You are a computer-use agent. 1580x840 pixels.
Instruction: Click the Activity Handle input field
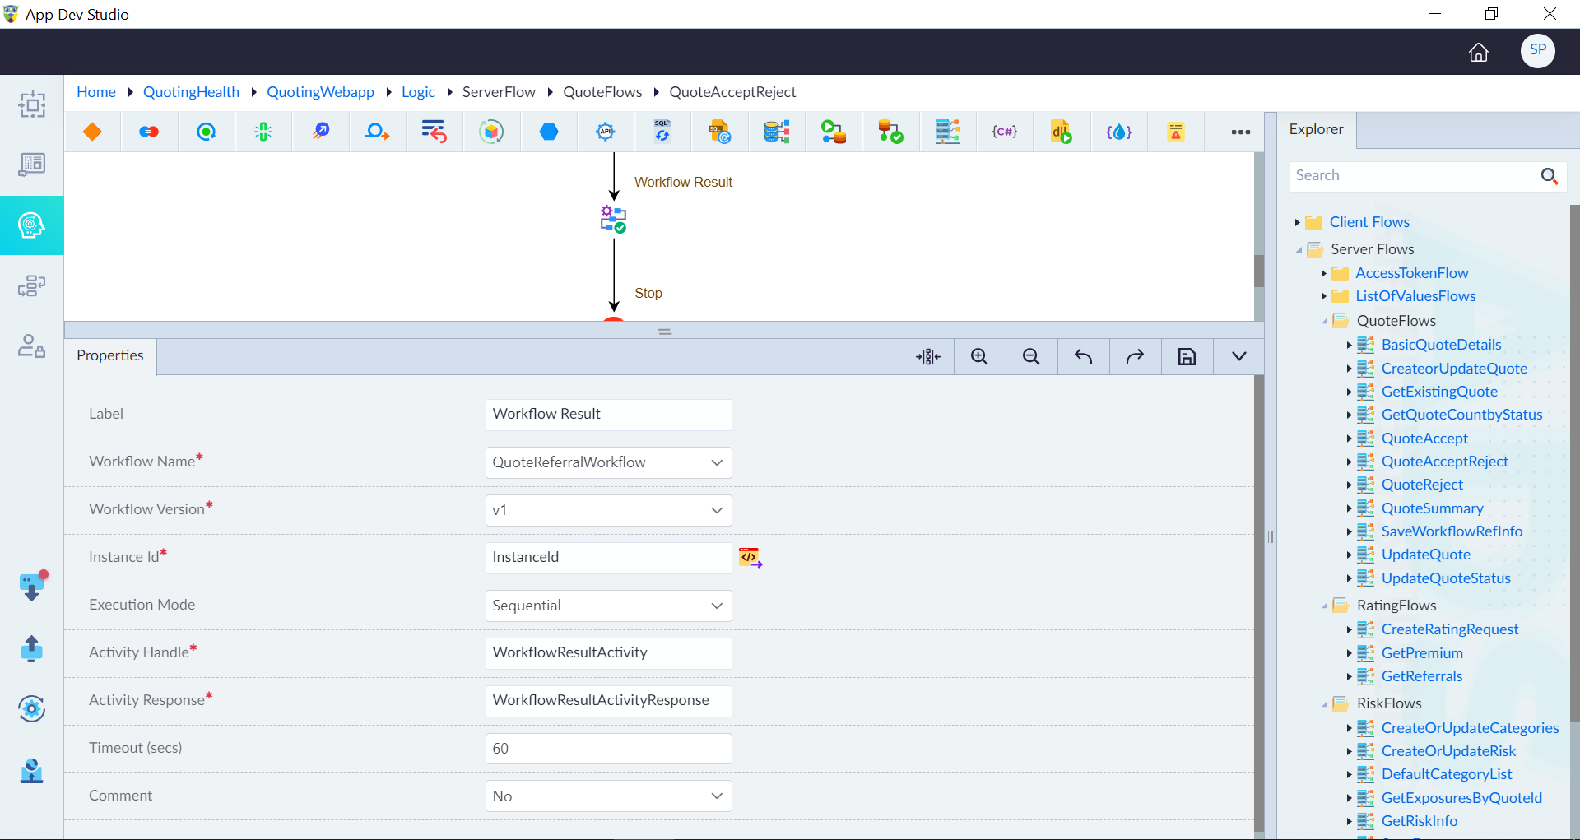(x=608, y=653)
